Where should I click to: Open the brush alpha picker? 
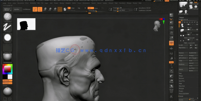tap(7, 38)
